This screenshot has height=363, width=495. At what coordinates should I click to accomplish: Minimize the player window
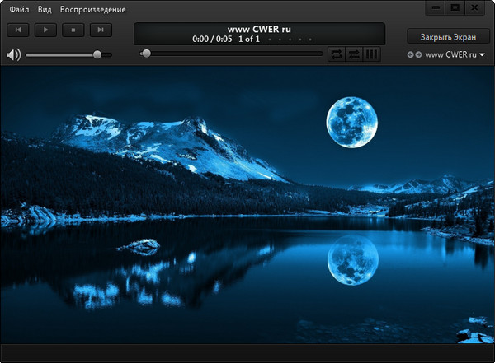pyautogui.click(x=436, y=7)
